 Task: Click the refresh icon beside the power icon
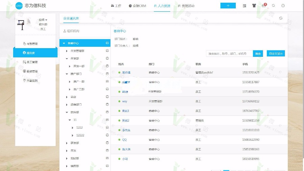pyautogui.click(x=273, y=6)
